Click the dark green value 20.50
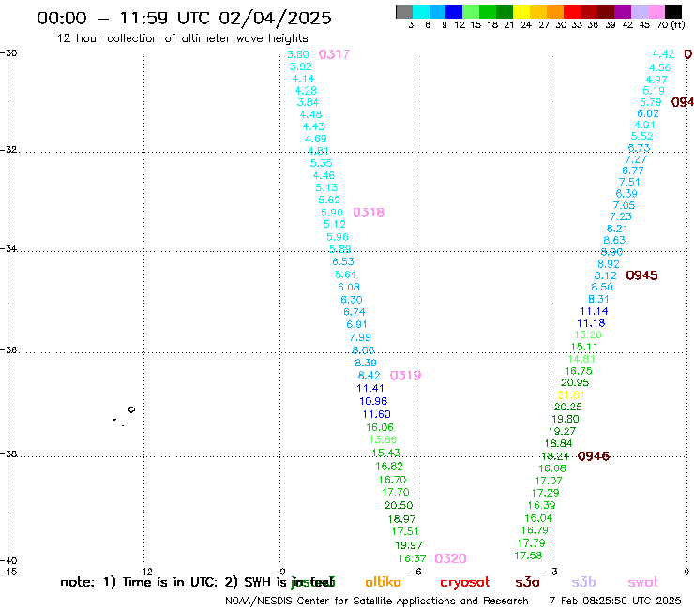This screenshot has height=609, width=694. click(399, 505)
